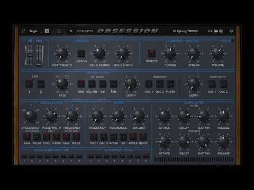Viewport: 254px width, 190px height.
Task: Click the OSC 2 X-MOD knob
Action: pyautogui.click(x=123, y=53)
